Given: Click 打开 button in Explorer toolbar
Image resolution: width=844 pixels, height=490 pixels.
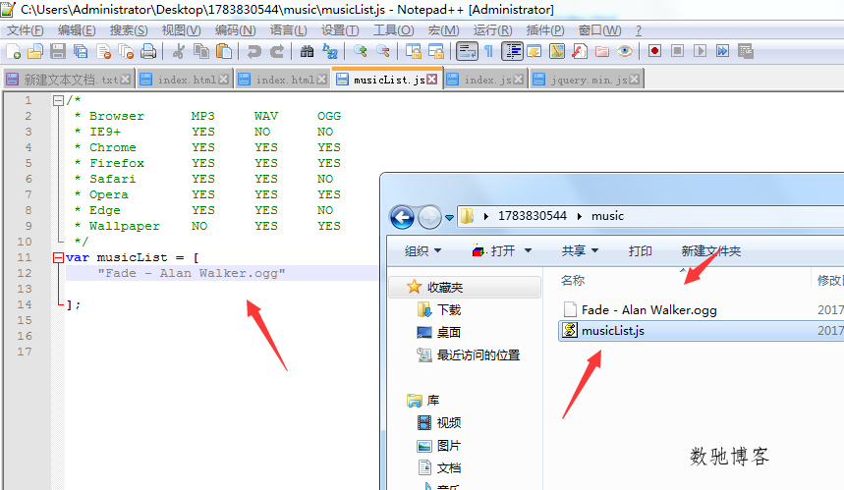Looking at the screenshot, I should point(493,250).
